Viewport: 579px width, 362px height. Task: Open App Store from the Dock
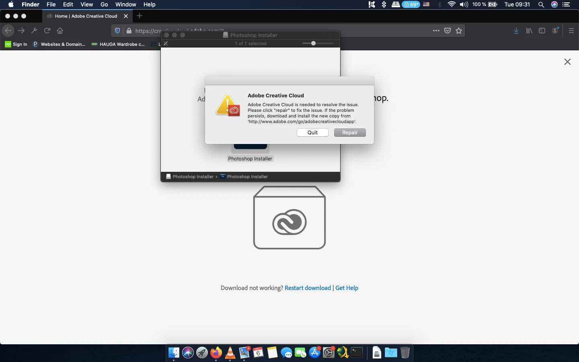tap(315, 353)
